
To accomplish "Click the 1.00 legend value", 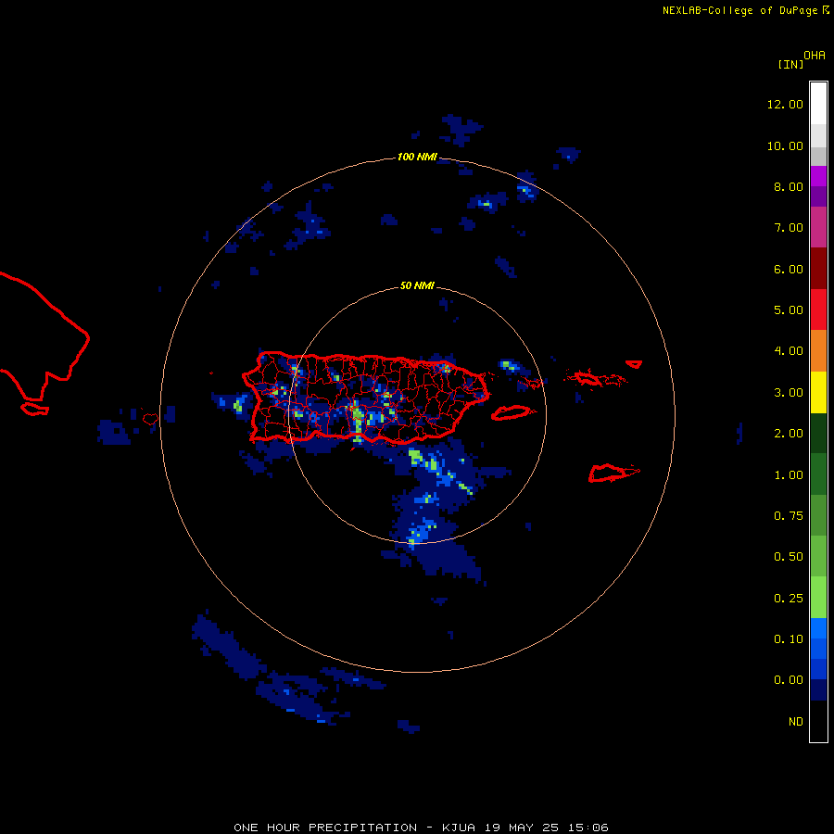I will (x=789, y=475).
